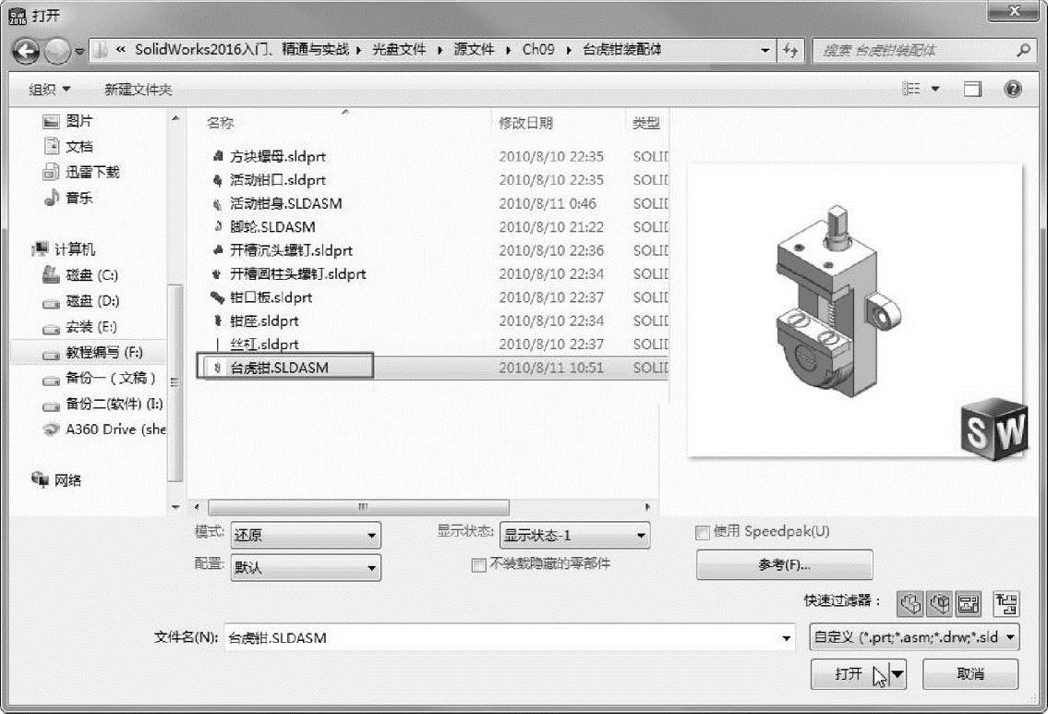Click 源文件 in the address breadcrumb
The width and height of the screenshot is (1048, 714).
pos(474,50)
